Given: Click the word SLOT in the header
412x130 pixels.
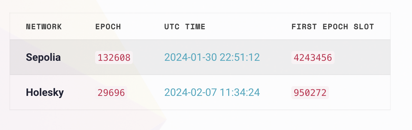Looking at the screenshot, I should pos(364,27).
